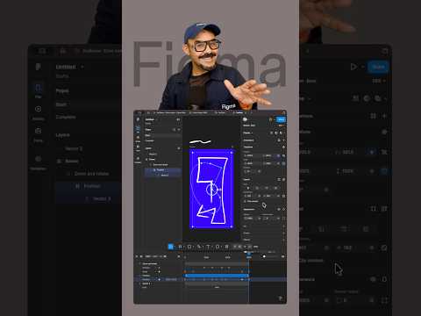Add an effect with the Effects plus icon

pyautogui.click(x=283, y=240)
